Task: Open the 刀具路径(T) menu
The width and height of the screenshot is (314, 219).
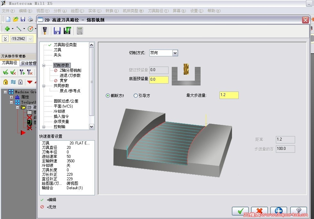Action: click(158, 11)
